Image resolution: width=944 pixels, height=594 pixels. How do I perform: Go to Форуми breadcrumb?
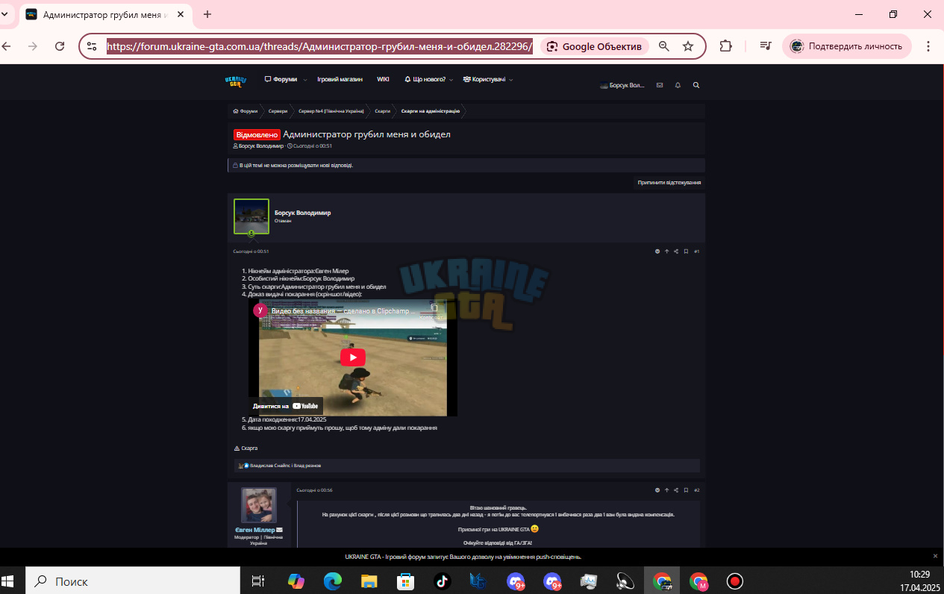(246, 111)
